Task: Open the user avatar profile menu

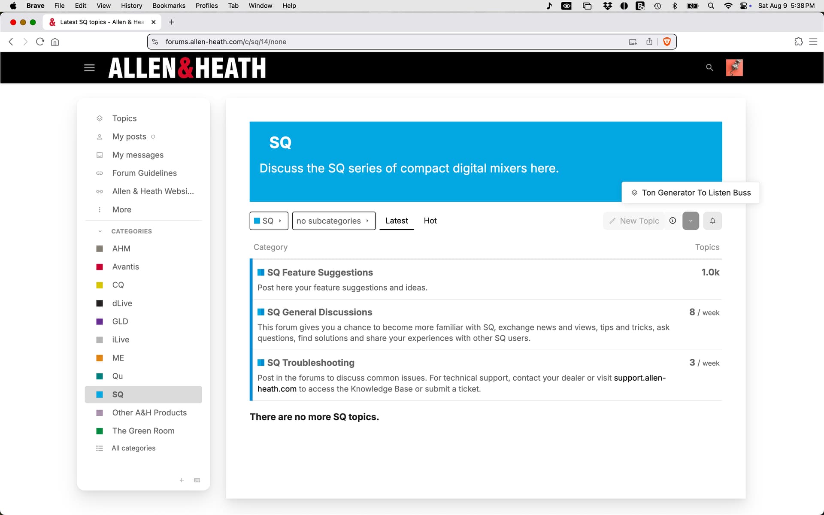Action: 734,68
